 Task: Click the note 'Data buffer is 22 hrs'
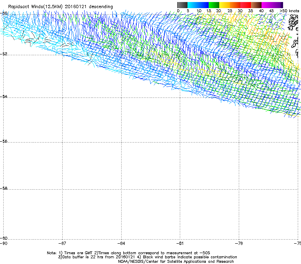tap(83, 257)
